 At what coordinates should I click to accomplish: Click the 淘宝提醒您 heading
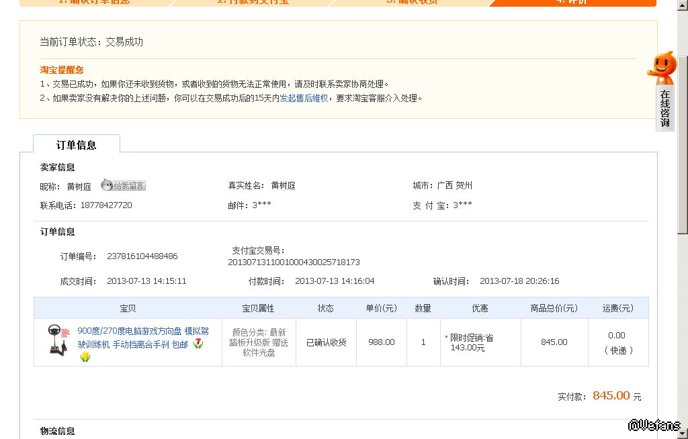(x=61, y=70)
